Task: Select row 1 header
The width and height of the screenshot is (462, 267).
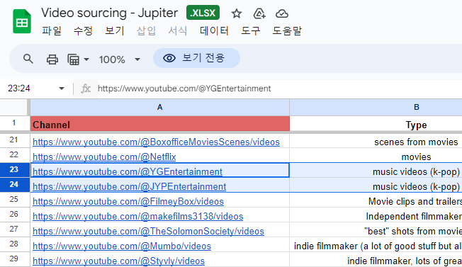Action: pos(14,123)
